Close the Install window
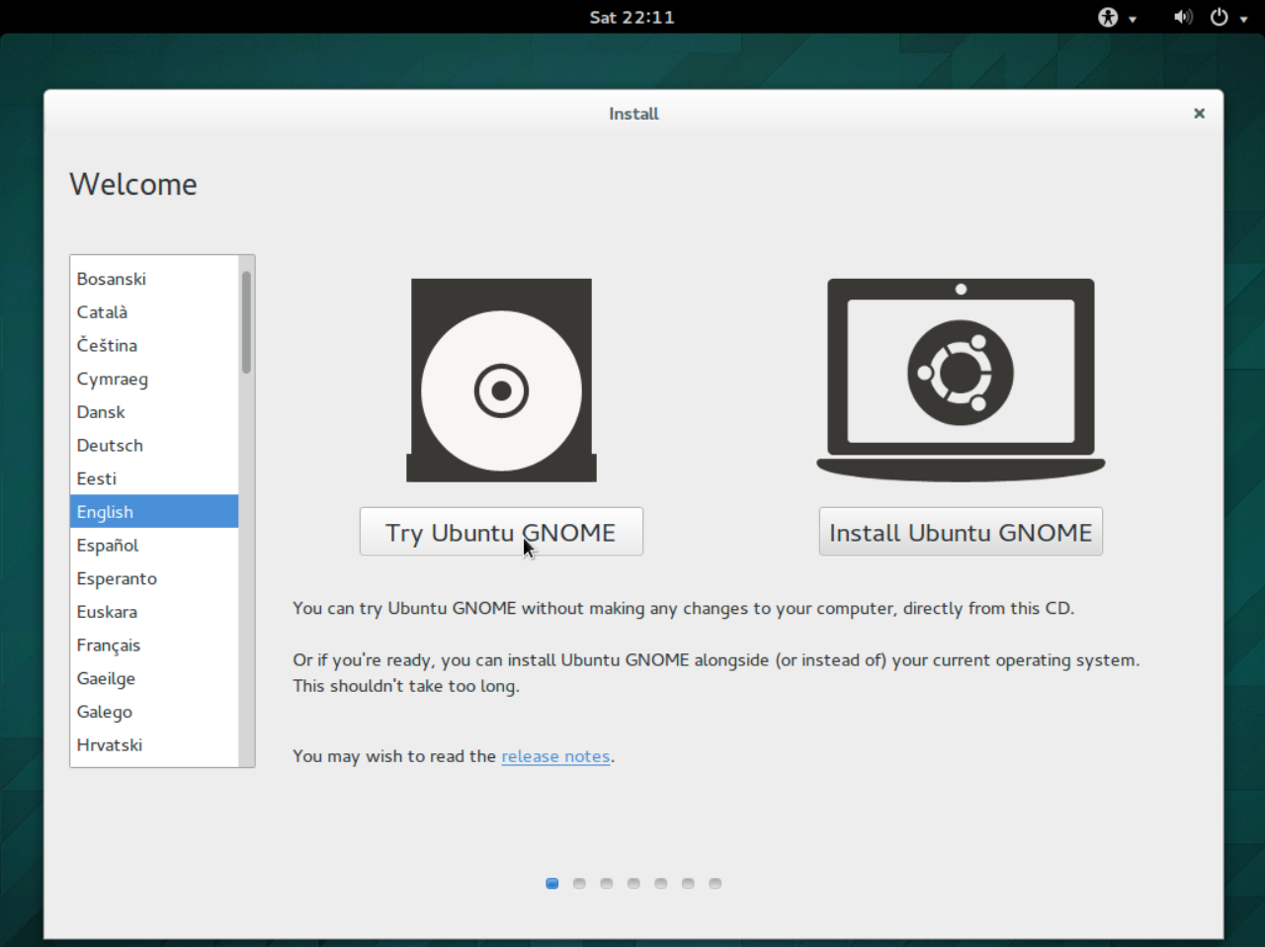 click(x=1199, y=114)
